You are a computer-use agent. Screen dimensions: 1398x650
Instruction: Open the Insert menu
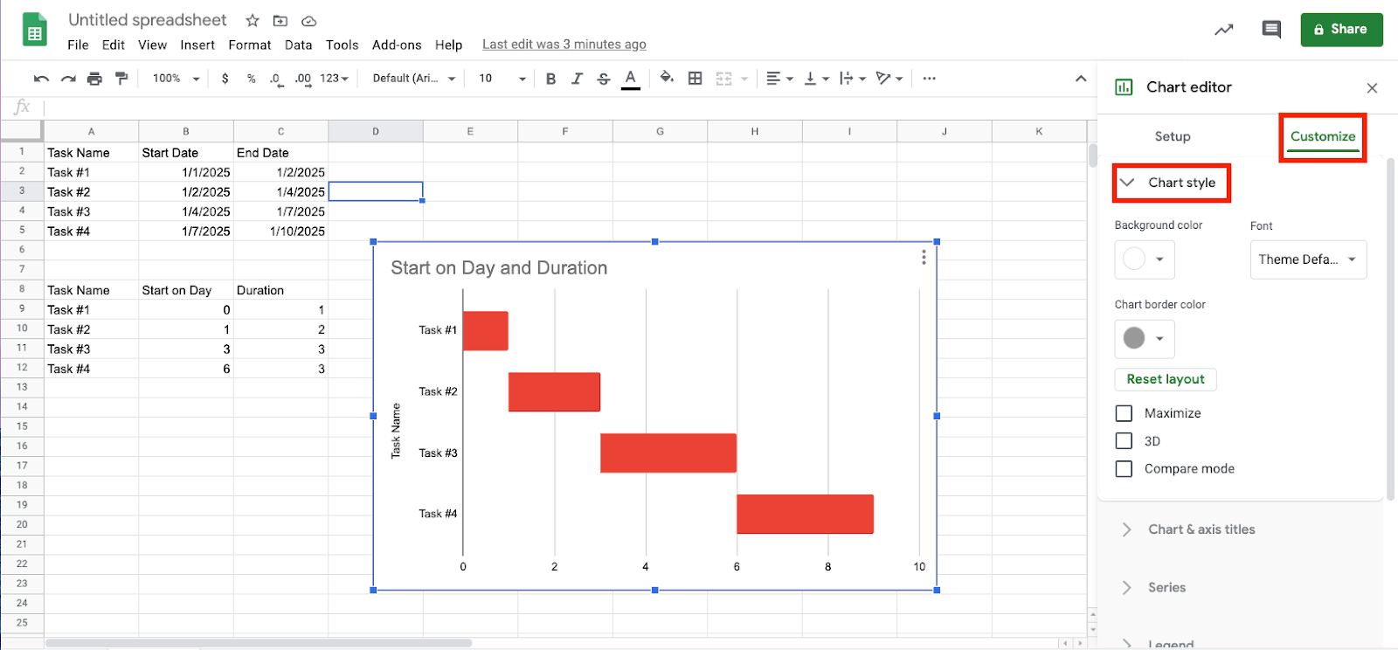point(197,45)
